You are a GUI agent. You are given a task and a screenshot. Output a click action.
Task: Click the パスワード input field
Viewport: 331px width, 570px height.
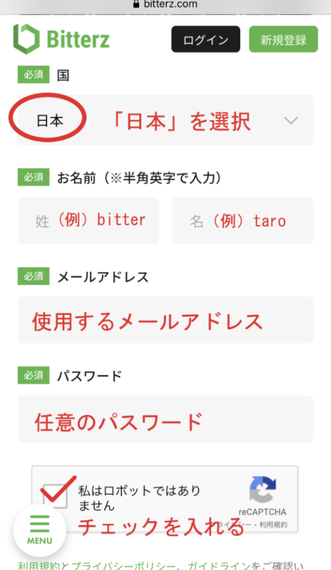click(x=165, y=419)
